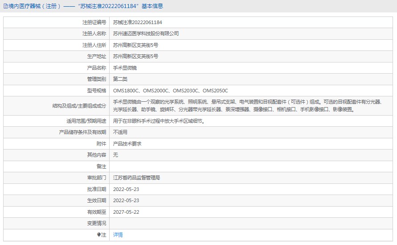Click the date in the 批准日期 row

tap(126, 189)
